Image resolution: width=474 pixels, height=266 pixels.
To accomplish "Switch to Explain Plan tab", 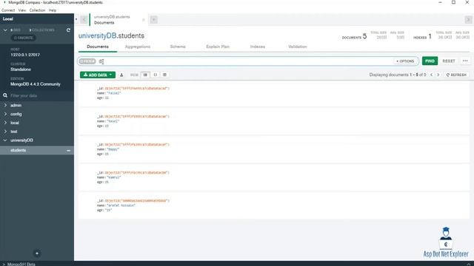I will (x=218, y=47).
